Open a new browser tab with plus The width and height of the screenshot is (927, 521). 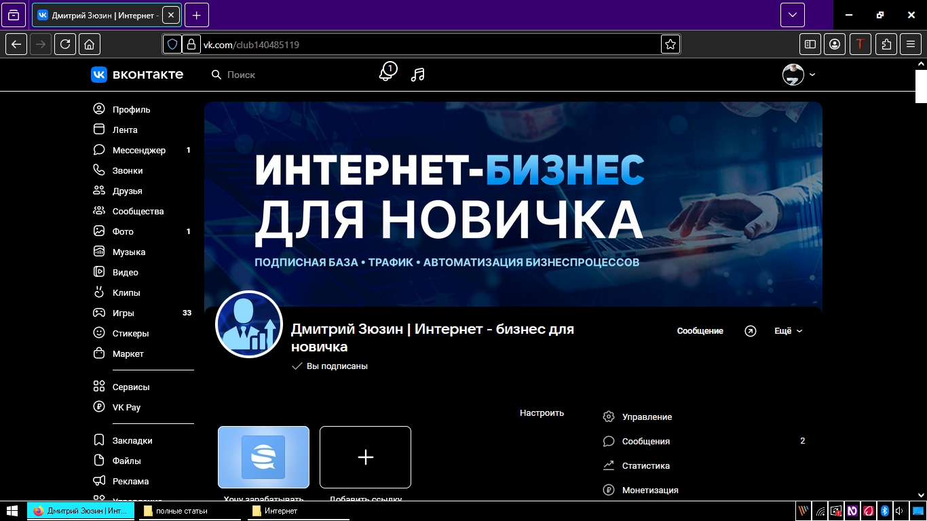click(197, 15)
